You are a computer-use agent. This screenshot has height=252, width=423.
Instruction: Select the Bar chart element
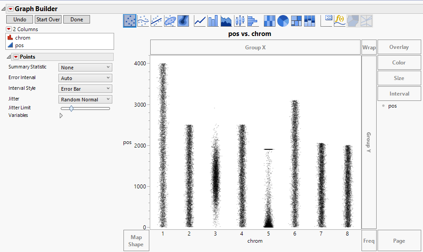(213, 20)
